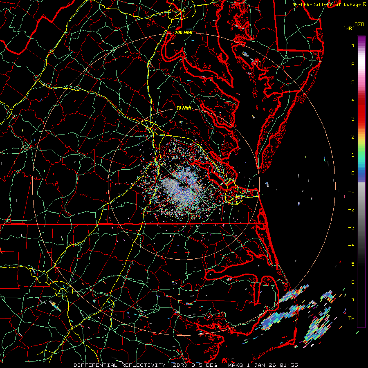Click the -7 value on color scale

pos(351,300)
